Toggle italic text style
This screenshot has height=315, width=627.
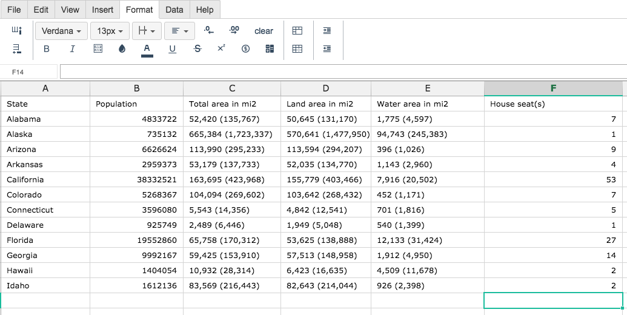(73, 49)
